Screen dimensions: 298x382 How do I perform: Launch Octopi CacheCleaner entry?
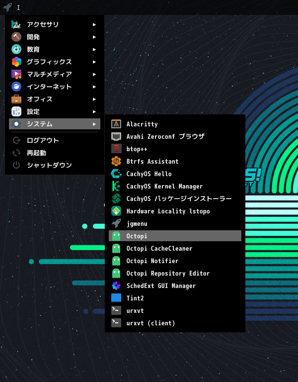(x=175, y=248)
